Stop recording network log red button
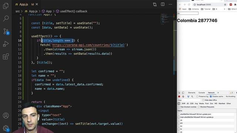This screenshot has width=237, height=133. [179, 96]
